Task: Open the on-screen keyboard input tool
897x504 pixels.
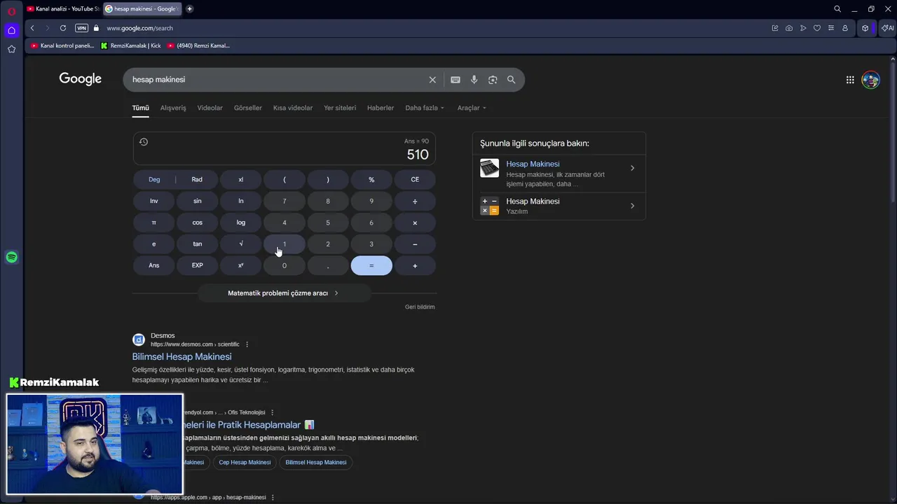Action: click(x=456, y=80)
